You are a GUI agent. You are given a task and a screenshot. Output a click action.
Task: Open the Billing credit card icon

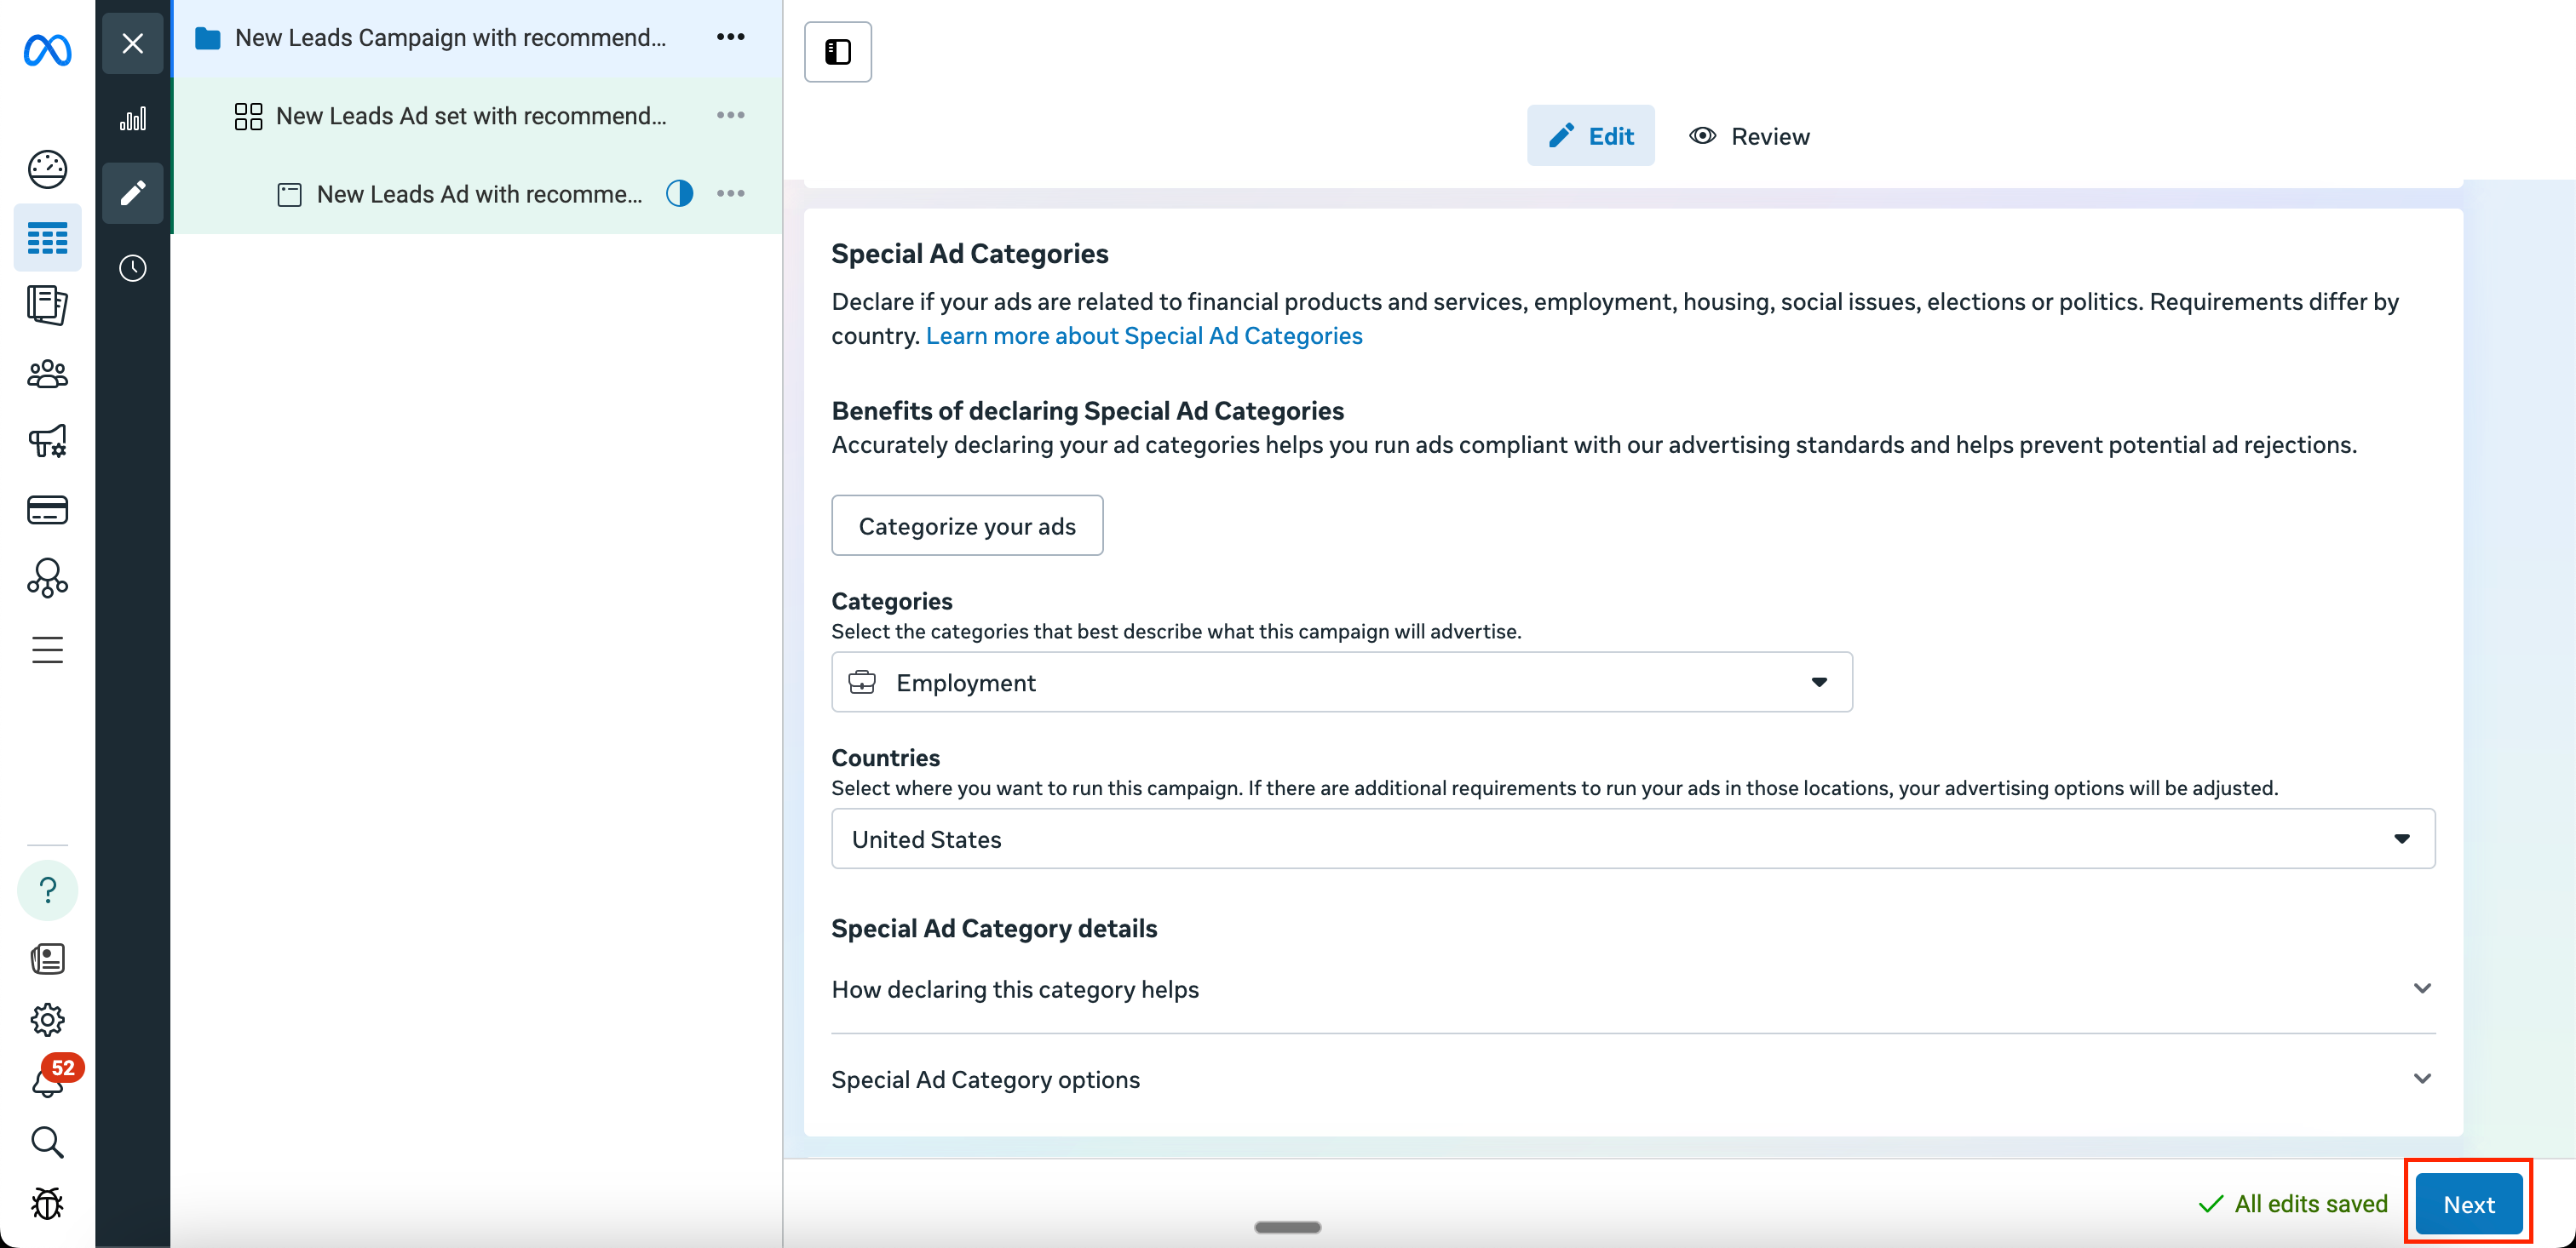[x=47, y=510]
